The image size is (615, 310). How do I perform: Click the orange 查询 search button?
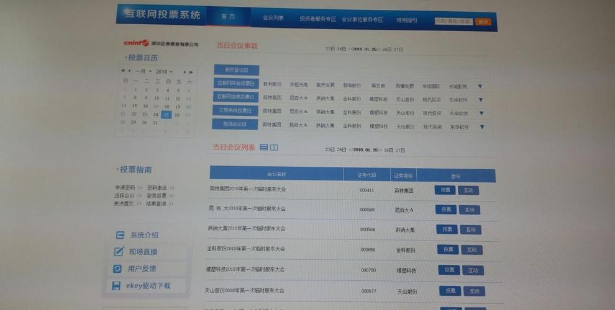[483, 22]
